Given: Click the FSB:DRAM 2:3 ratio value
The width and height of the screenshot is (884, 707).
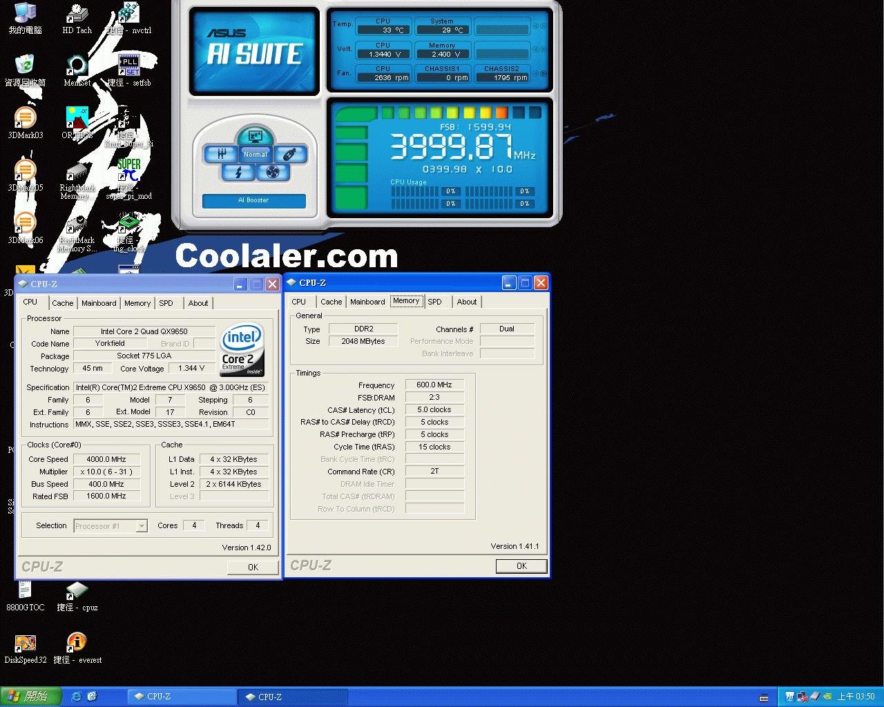Looking at the screenshot, I should point(434,397).
